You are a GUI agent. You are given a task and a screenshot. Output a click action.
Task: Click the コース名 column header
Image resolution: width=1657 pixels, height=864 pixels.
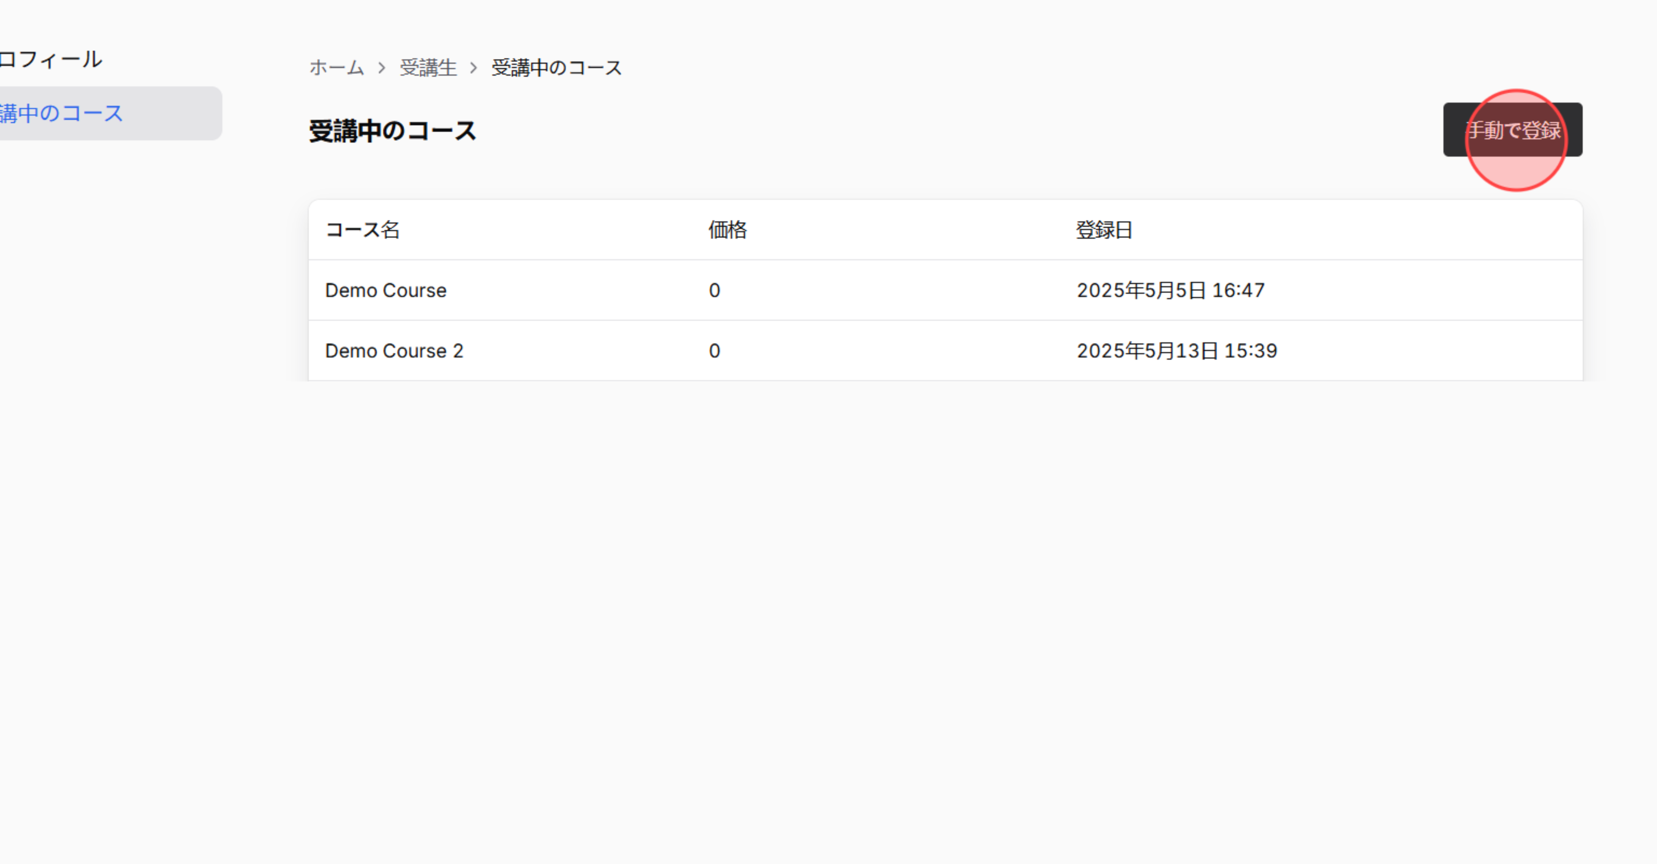pyautogui.click(x=362, y=230)
